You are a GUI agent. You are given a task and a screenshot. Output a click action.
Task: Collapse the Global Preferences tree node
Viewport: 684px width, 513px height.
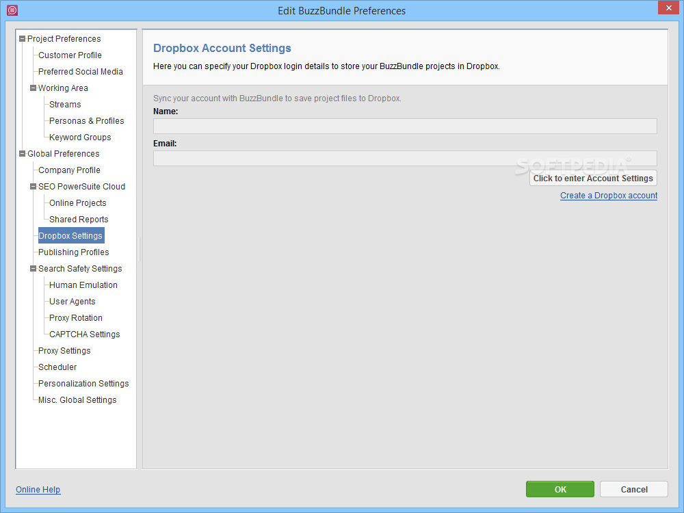(x=23, y=153)
